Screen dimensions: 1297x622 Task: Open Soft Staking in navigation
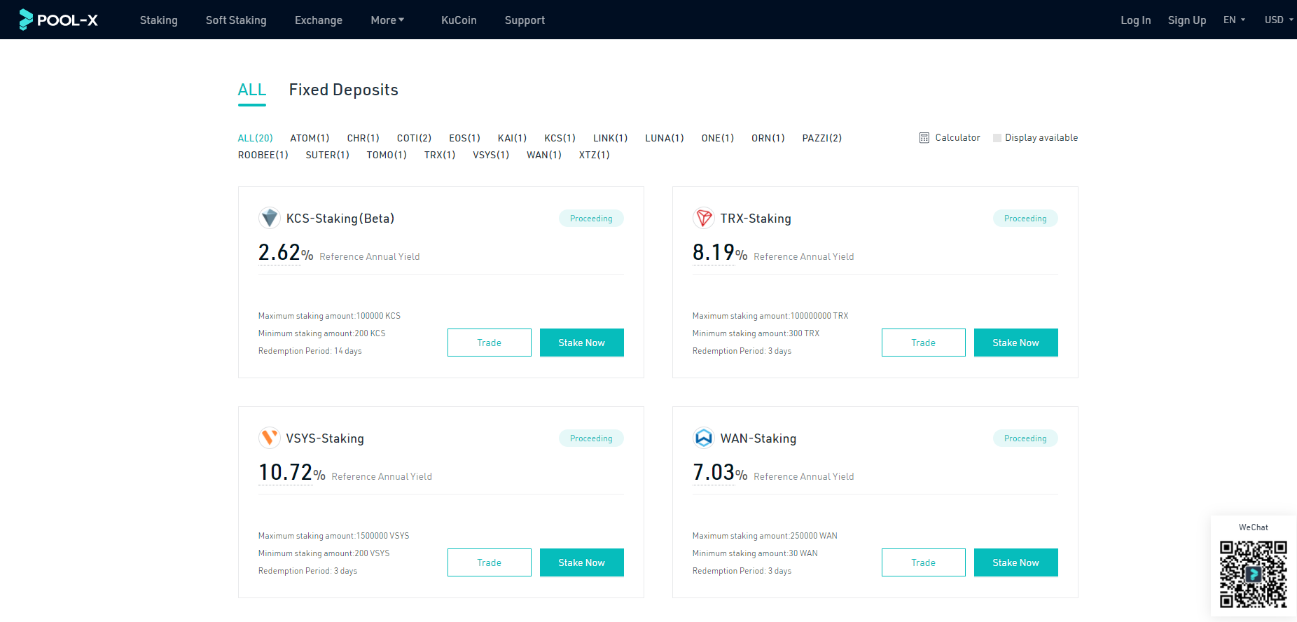[x=236, y=20]
